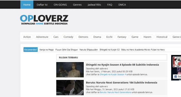Open Boruto 184 Subtitle Indonesia title

(122, 83)
